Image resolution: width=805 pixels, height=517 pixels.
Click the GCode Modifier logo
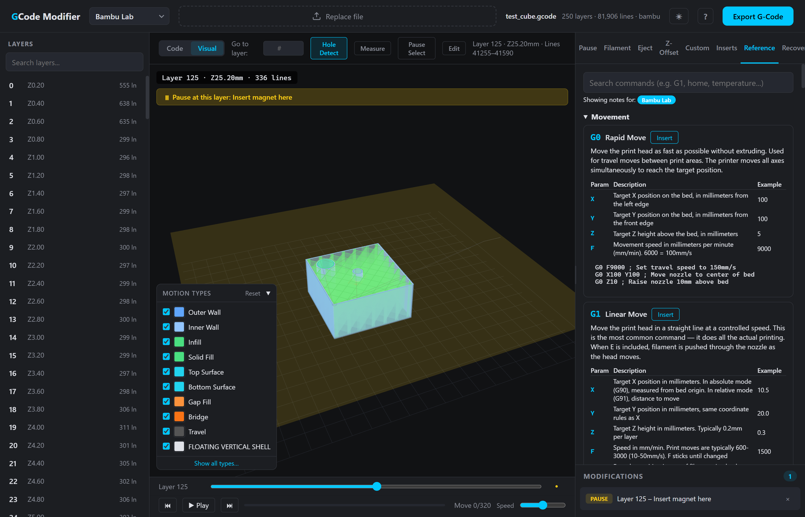point(46,16)
